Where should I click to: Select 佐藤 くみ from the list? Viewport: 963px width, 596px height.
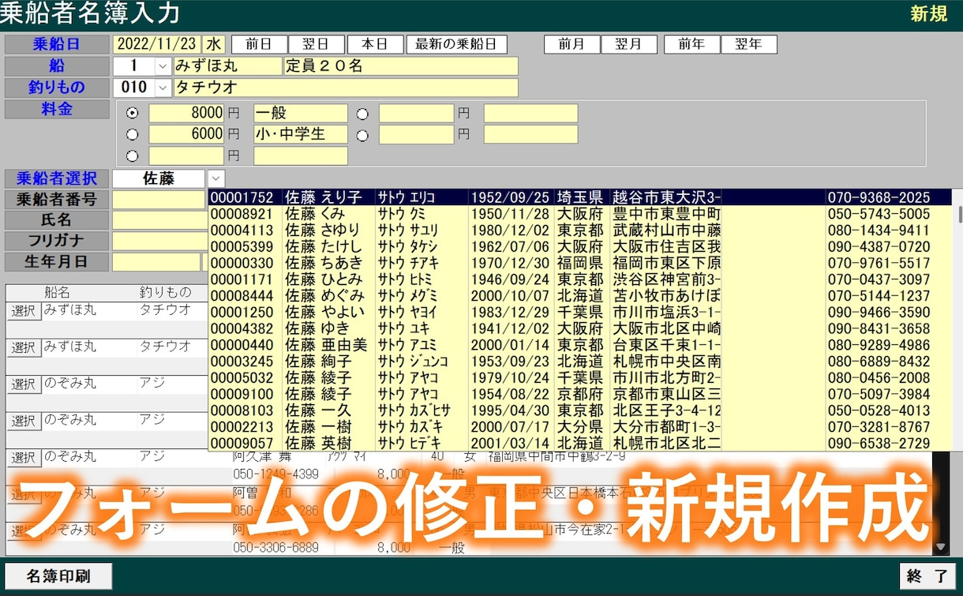click(x=580, y=214)
